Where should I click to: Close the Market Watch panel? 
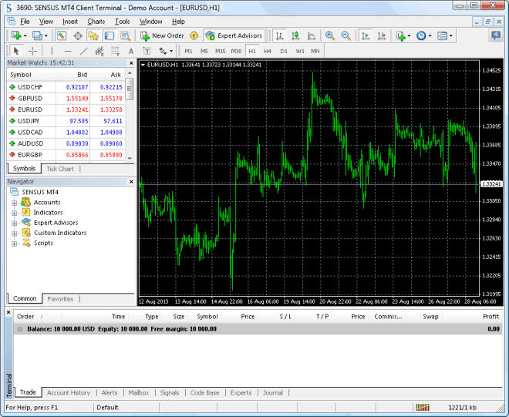[131, 63]
